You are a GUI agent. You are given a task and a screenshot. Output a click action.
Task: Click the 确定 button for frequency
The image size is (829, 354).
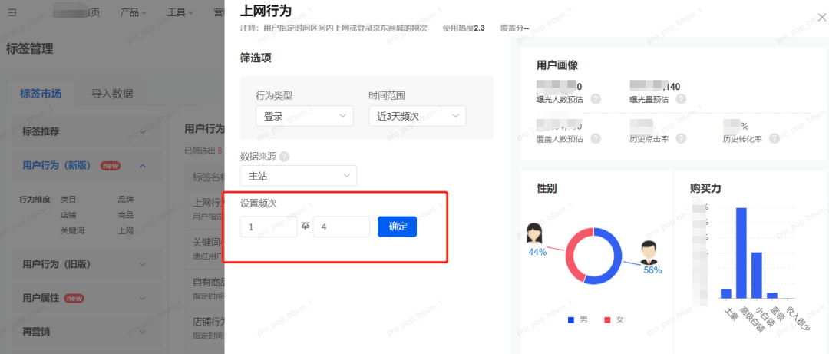(x=397, y=227)
